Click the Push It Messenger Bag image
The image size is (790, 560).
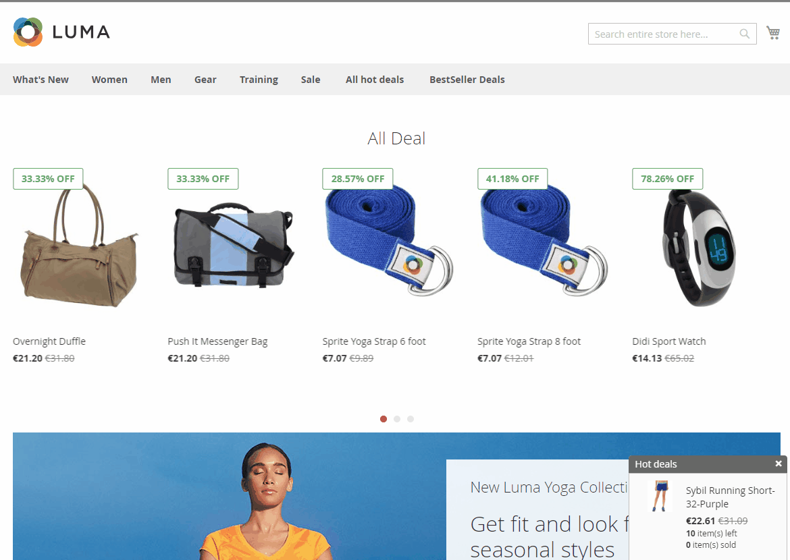tap(233, 245)
